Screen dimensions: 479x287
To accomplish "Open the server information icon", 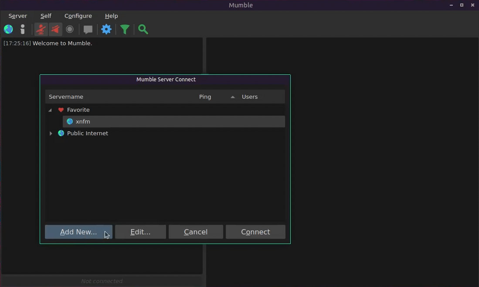I will coord(22,29).
